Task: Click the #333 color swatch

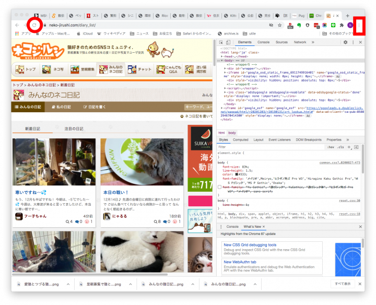Action: [x=237, y=174]
